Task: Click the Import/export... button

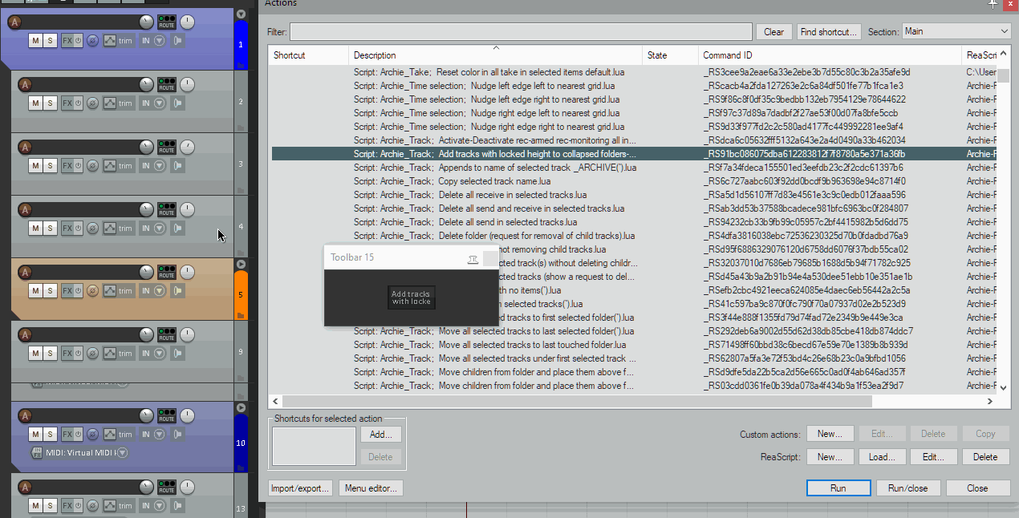Action: tap(300, 488)
